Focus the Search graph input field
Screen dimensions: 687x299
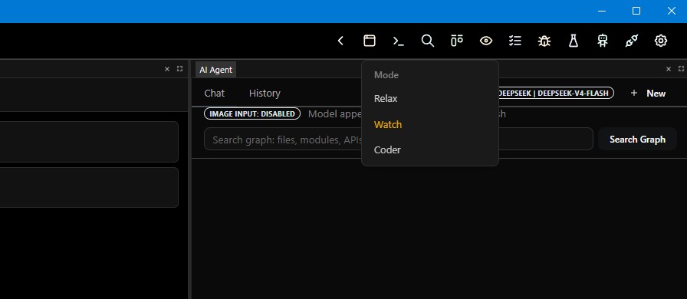coord(398,140)
